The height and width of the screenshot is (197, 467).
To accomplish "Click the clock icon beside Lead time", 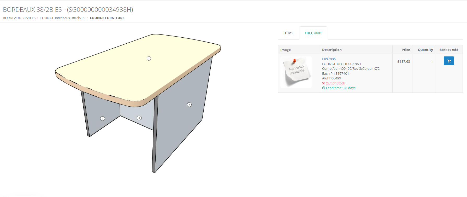I will click(x=324, y=88).
